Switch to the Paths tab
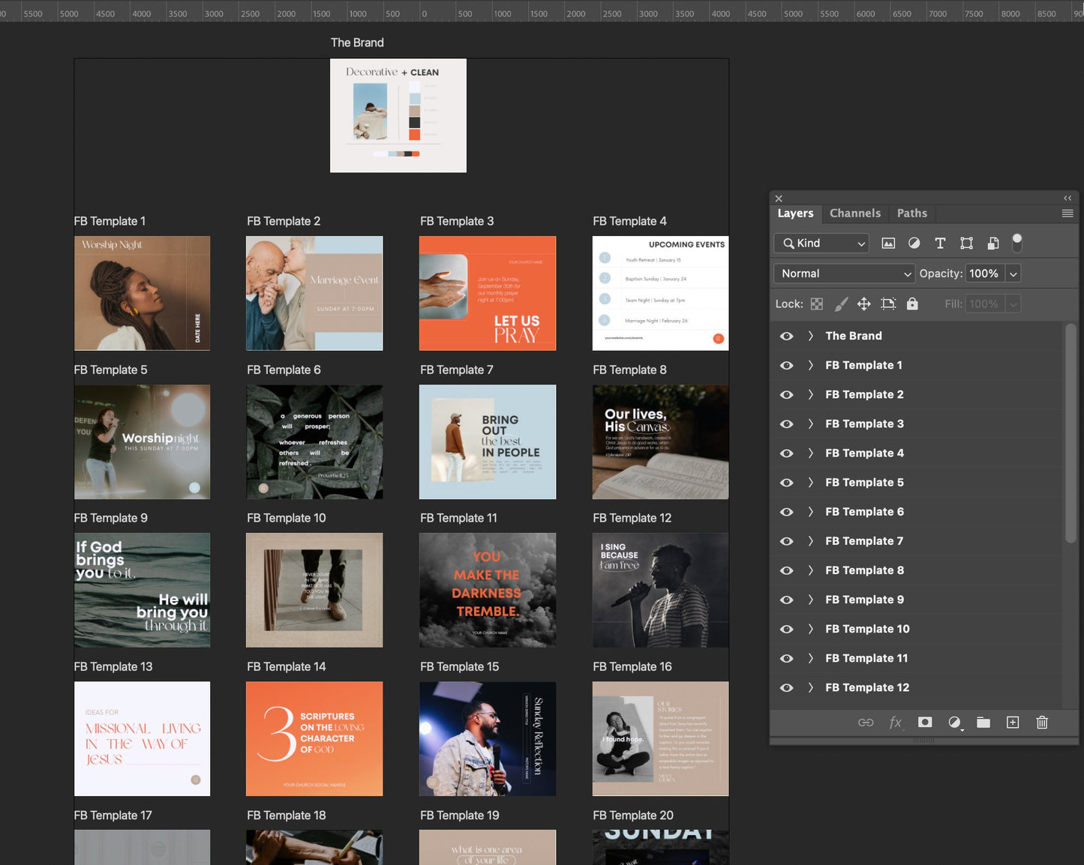The width and height of the screenshot is (1084, 865). coord(911,213)
